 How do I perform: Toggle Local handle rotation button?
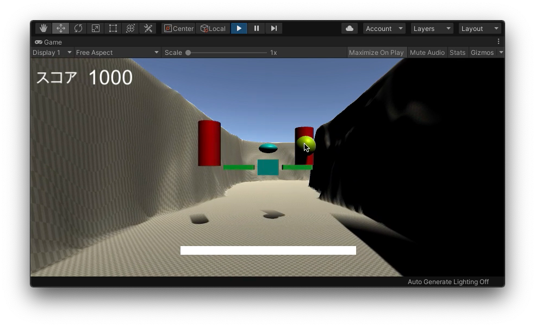tap(213, 28)
